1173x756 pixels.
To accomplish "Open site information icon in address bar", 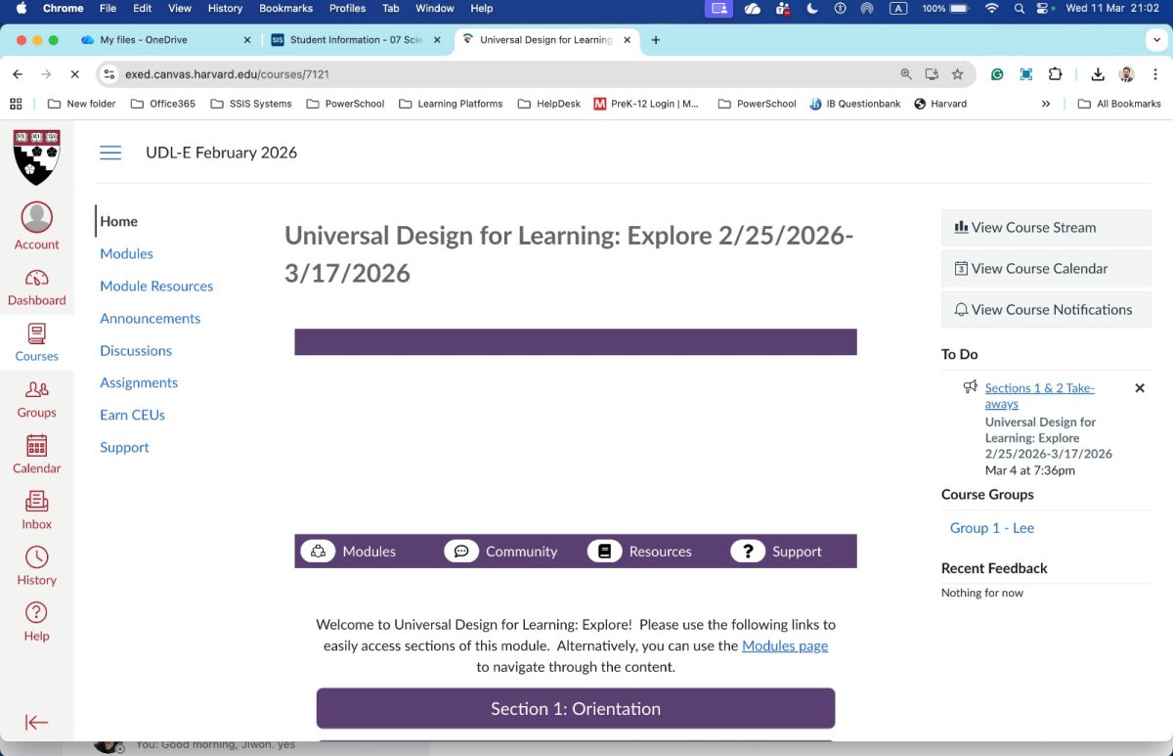I will pos(109,73).
